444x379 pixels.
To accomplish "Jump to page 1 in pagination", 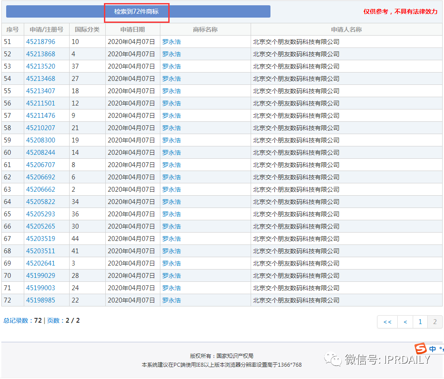I will coord(420,322).
